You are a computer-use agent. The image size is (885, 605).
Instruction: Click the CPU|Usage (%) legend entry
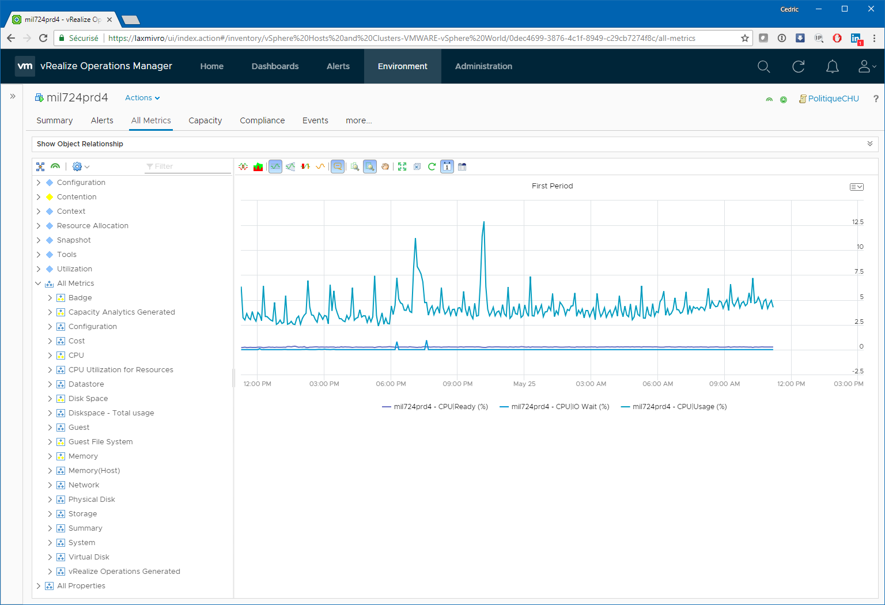point(674,407)
